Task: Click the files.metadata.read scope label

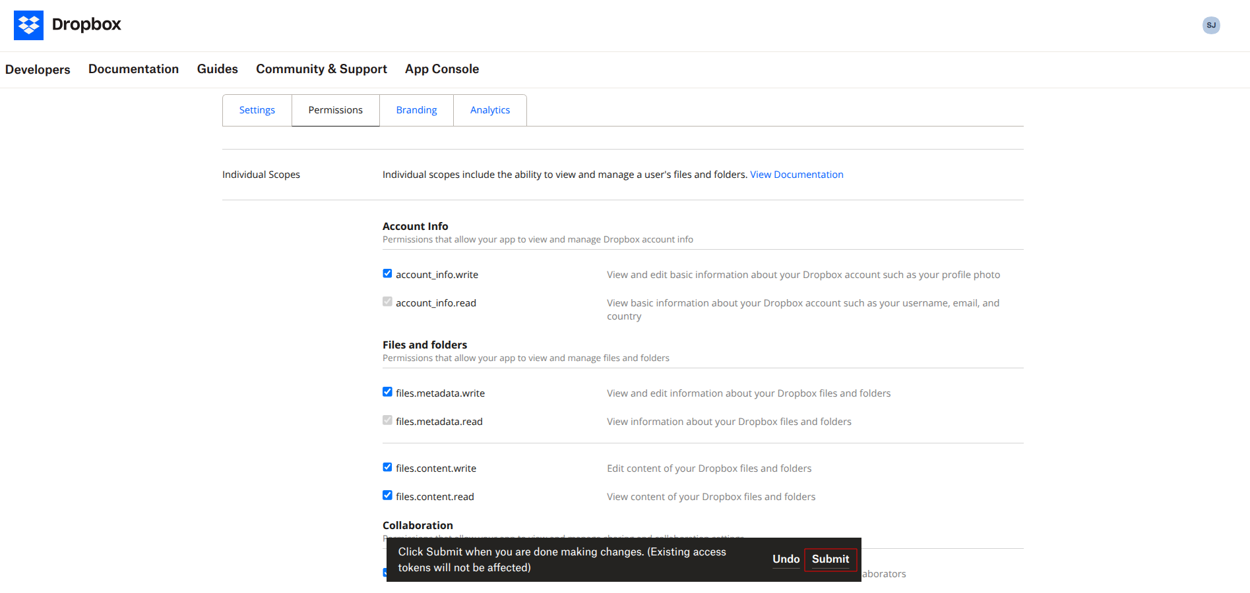Action: pyautogui.click(x=439, y=422)
